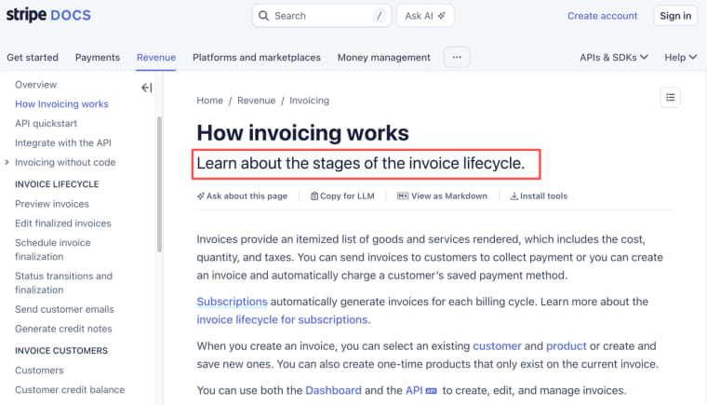
Task: Open the more navigation ellipsis menu
Action: tap(457, 58)
